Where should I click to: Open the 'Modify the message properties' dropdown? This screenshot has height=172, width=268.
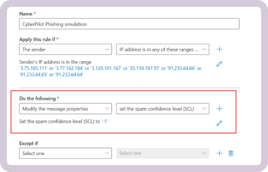66,108
